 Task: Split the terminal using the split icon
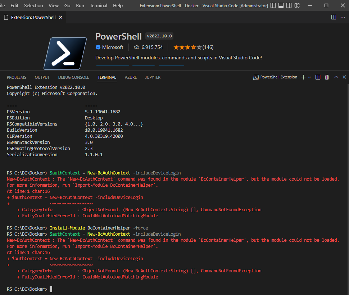pyautogui.click(x=317, y=77)
